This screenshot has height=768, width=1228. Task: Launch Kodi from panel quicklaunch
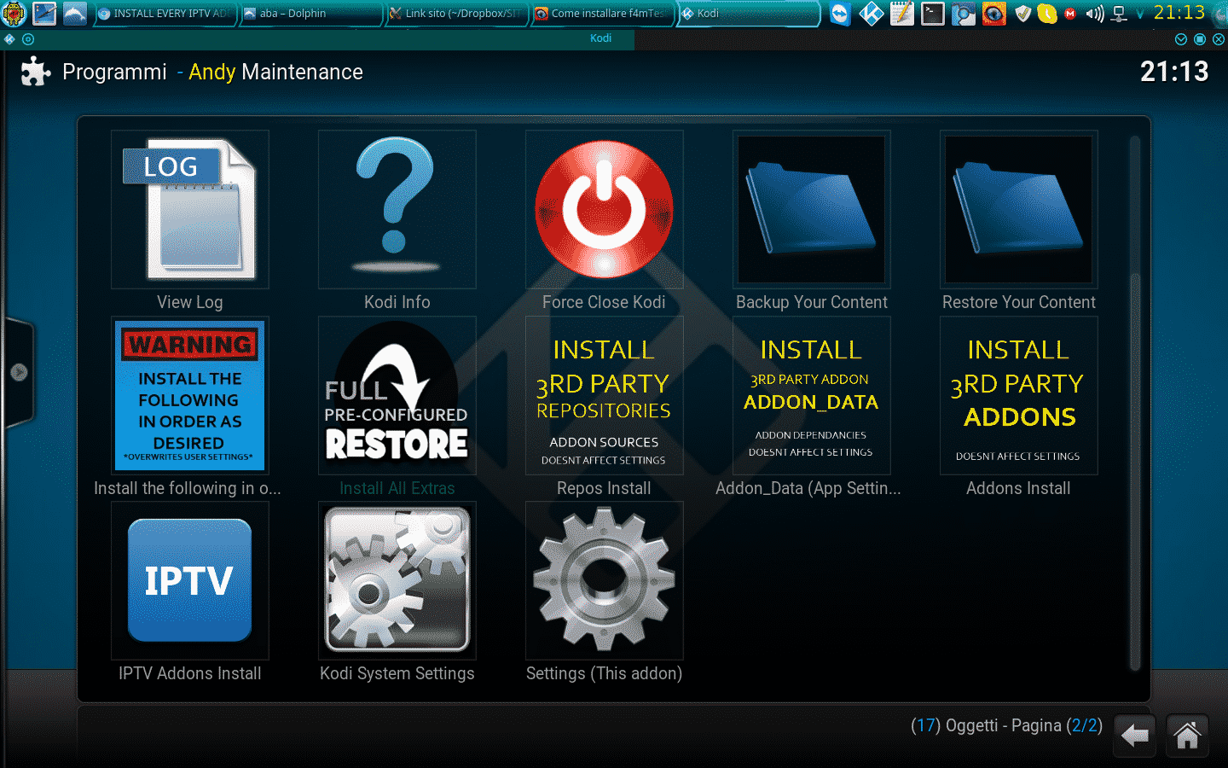tap(871, 14)
